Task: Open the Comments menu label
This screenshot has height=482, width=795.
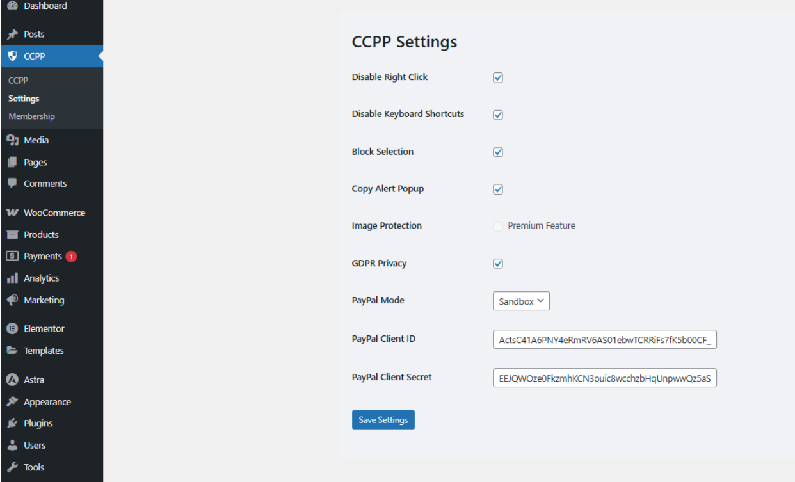Action: click(x=45, y=183)
